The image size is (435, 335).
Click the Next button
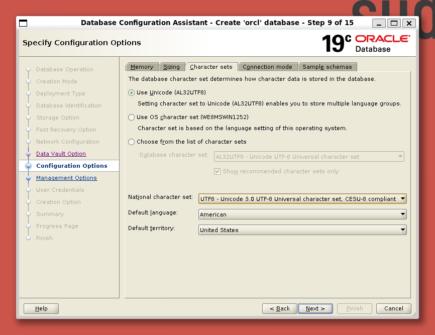point(315,308)
